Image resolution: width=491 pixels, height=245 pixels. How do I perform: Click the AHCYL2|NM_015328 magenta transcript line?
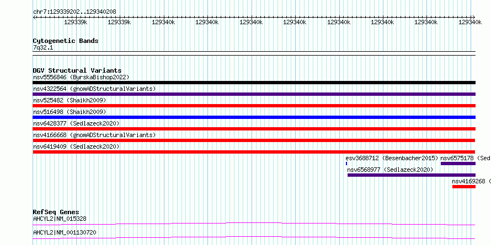tap(254, 224)
